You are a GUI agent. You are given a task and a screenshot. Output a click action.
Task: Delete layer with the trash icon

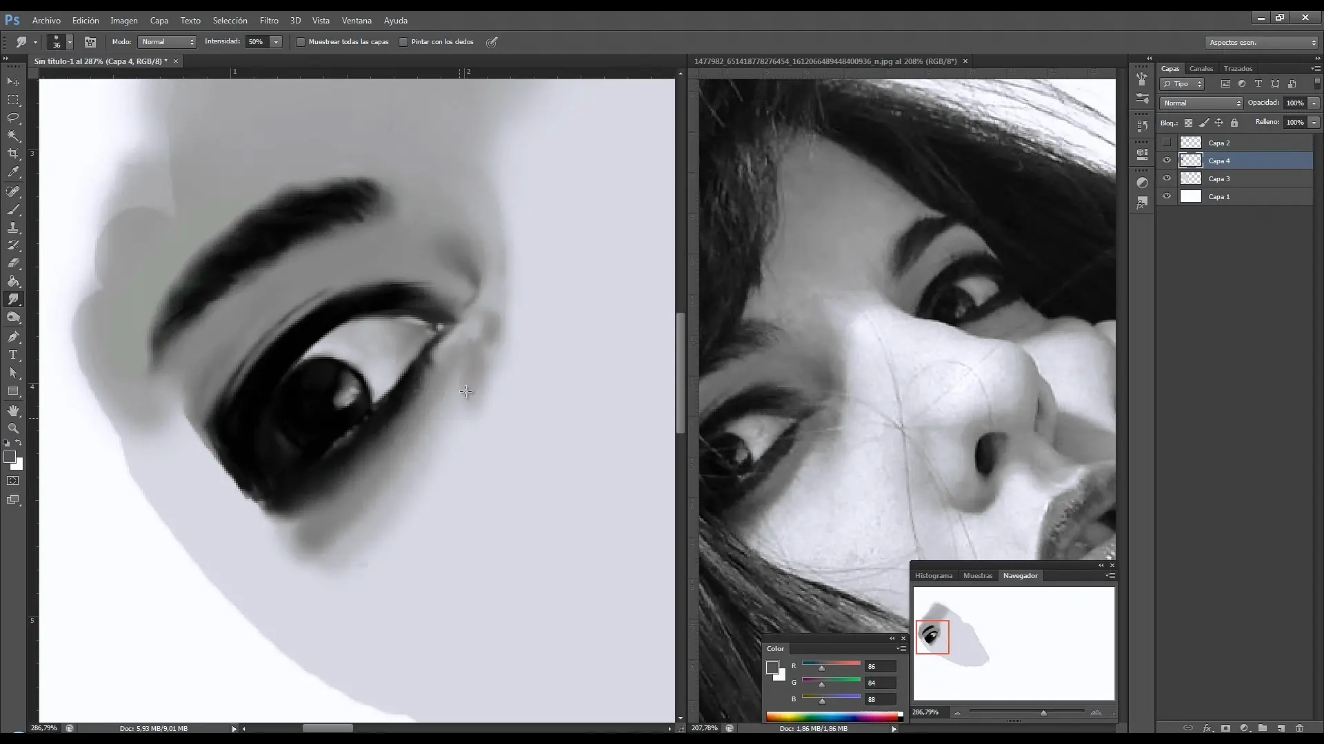click(1300, 728)
